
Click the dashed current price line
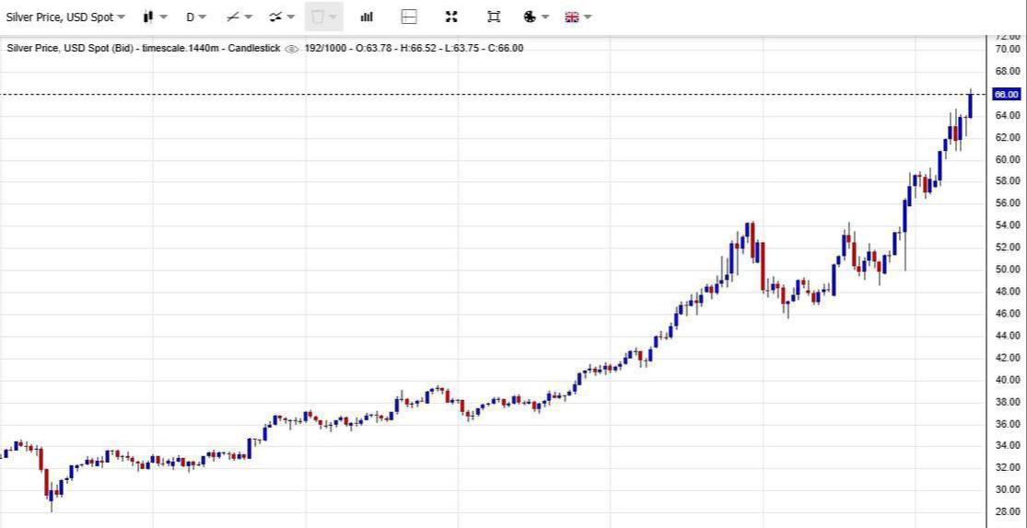461,94
